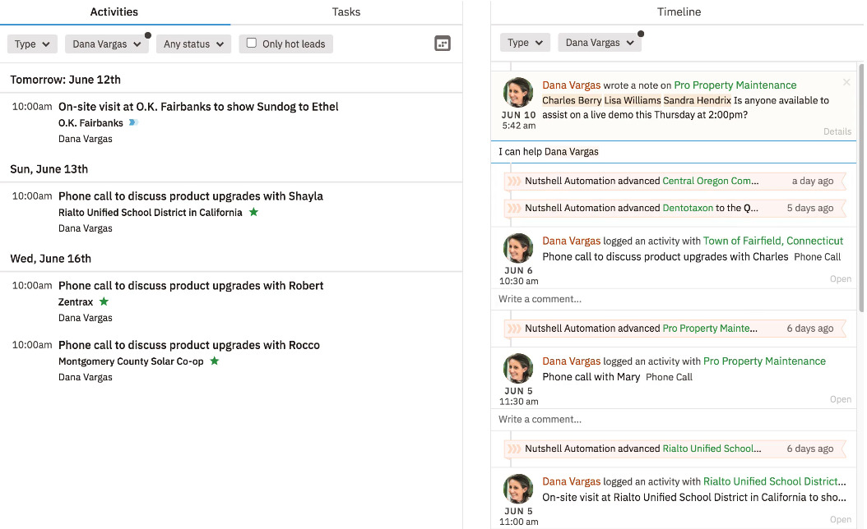The image size is (867, 529).
Task: Open the Pro Property Maintenance link
Action: (734, 85)
